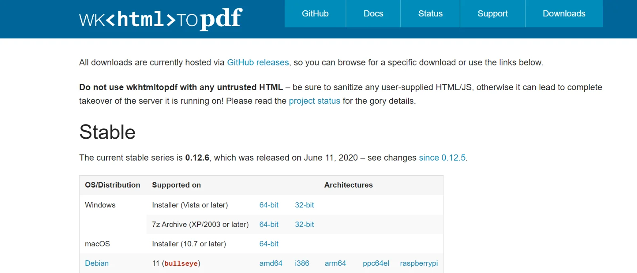Download 7z Archive 32-bit
This screenshot has width=637, height=273.
click(304, 225)
